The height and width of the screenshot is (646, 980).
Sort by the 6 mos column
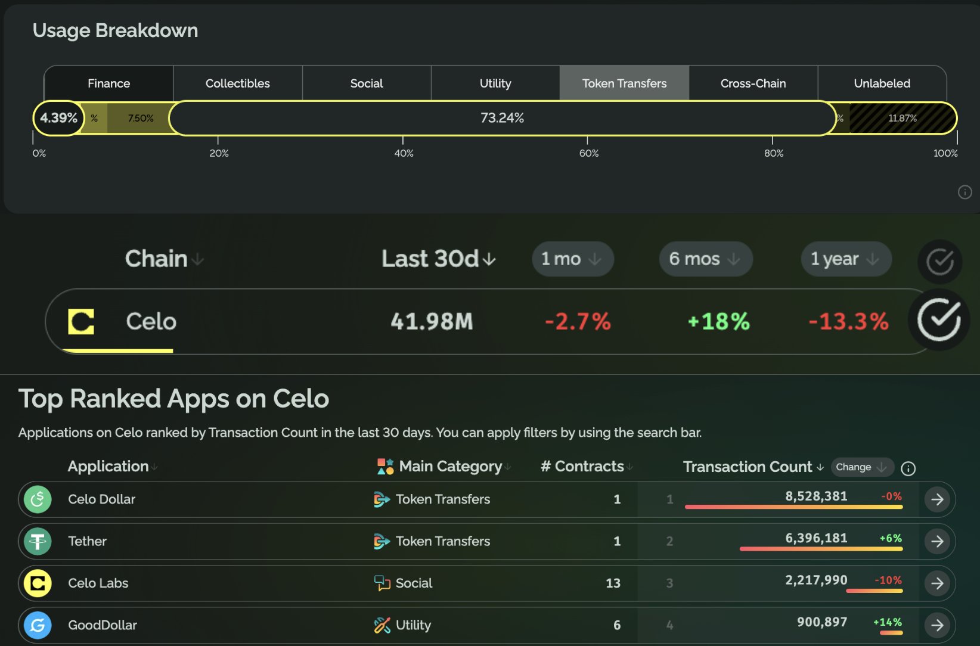[705, 259]
